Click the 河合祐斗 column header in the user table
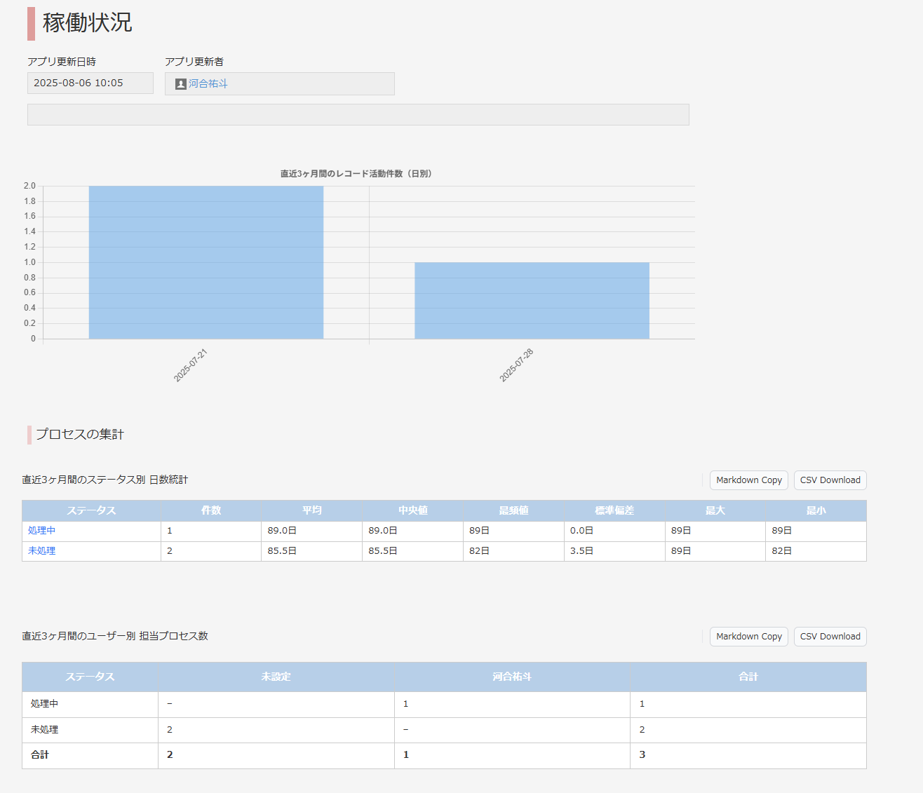Viewport: 923px width, 793px height. [512, 677]
